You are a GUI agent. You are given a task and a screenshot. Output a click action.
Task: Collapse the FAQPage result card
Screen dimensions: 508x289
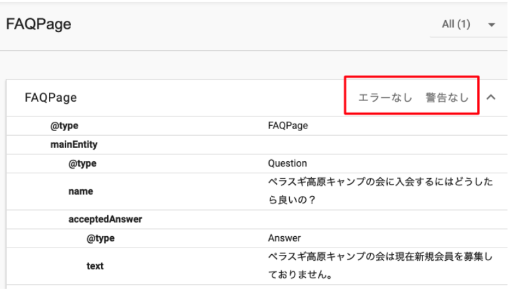click(491, 98)
